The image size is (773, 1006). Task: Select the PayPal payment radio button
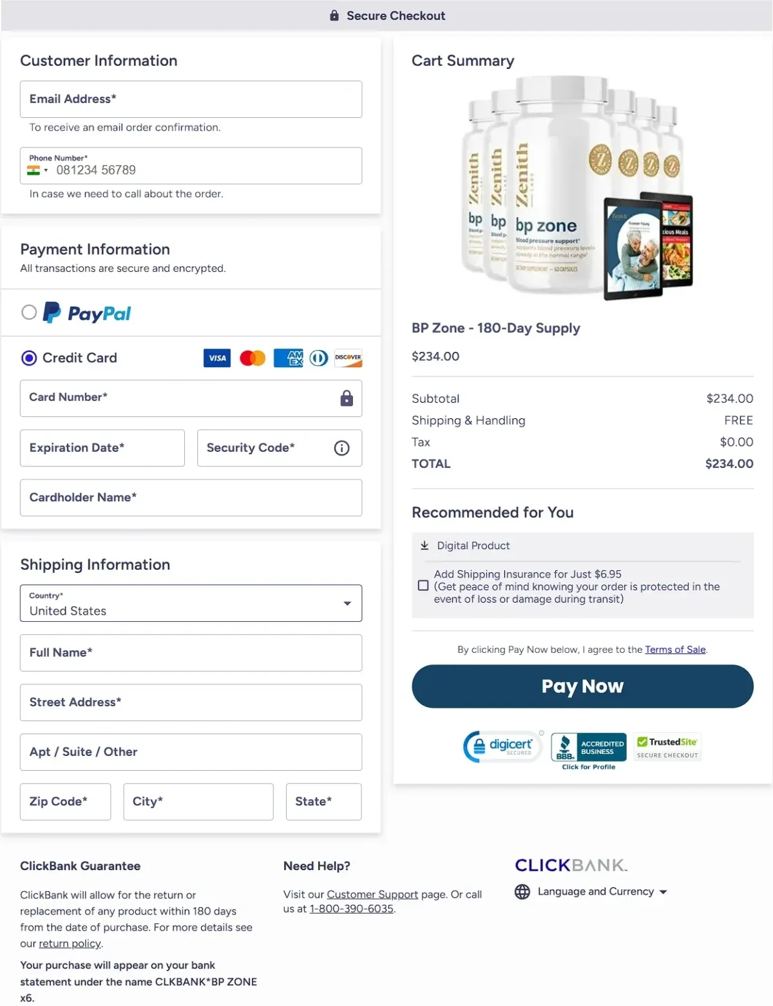click(29, 313)
